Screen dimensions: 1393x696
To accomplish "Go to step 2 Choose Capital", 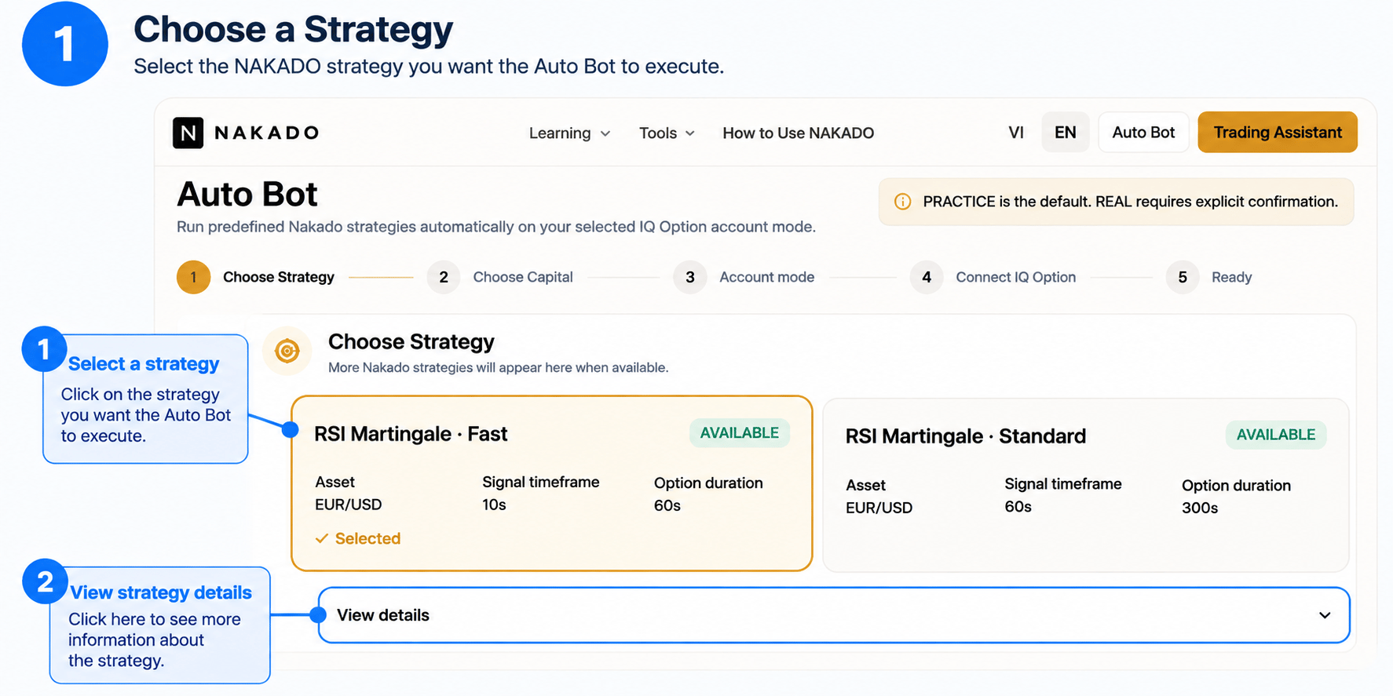I will point(500,277).
